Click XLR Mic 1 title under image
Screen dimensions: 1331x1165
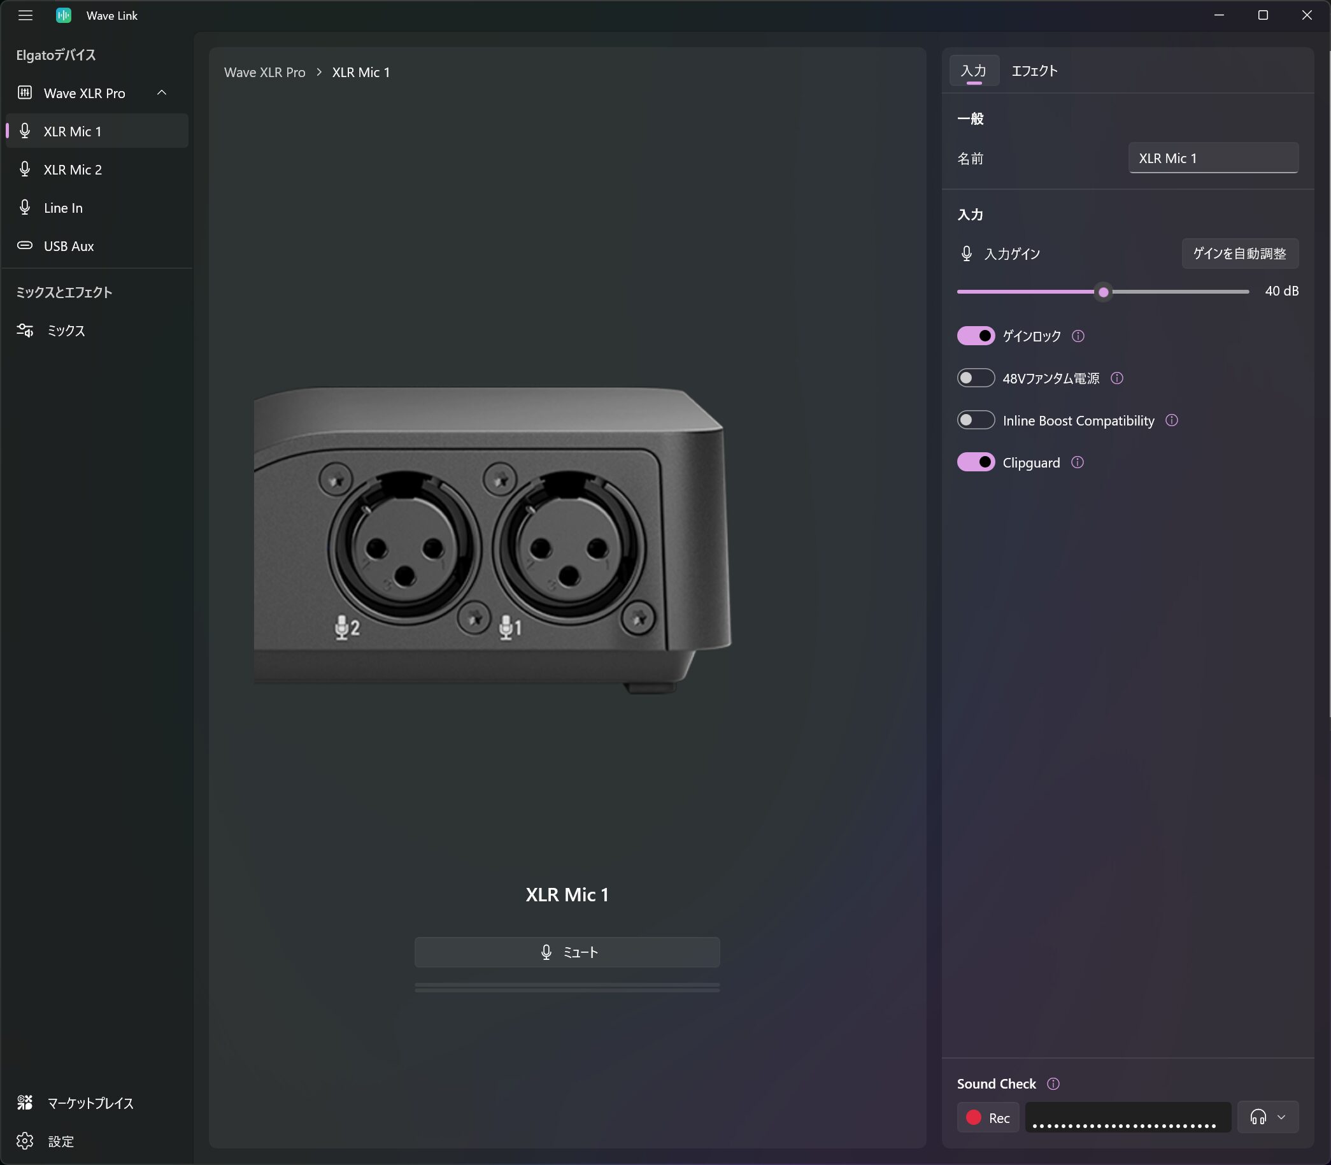567,894
